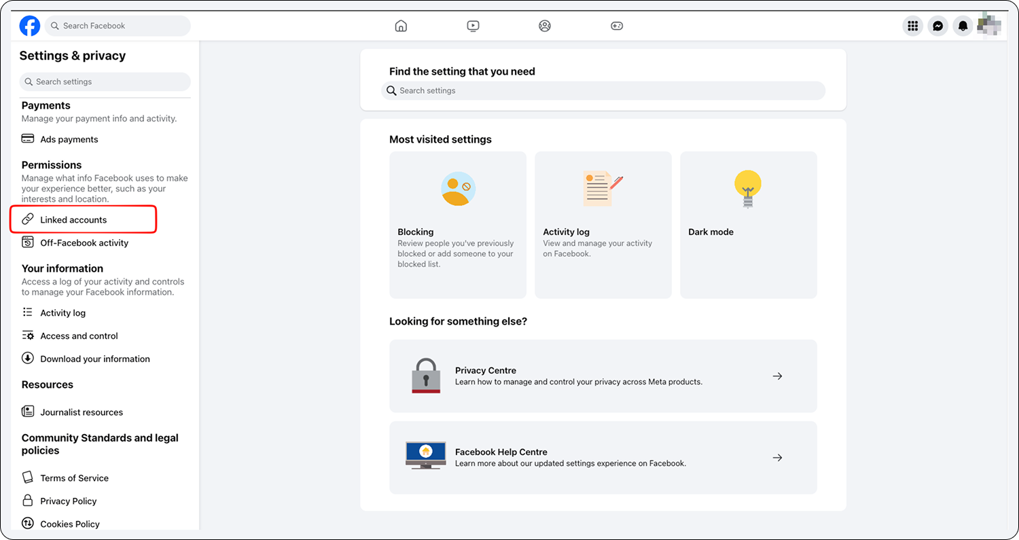The width and height of the screenshot is (1019, 540).
Task: Click the Looking for something else? heading
Action: [x=459, y=321]
